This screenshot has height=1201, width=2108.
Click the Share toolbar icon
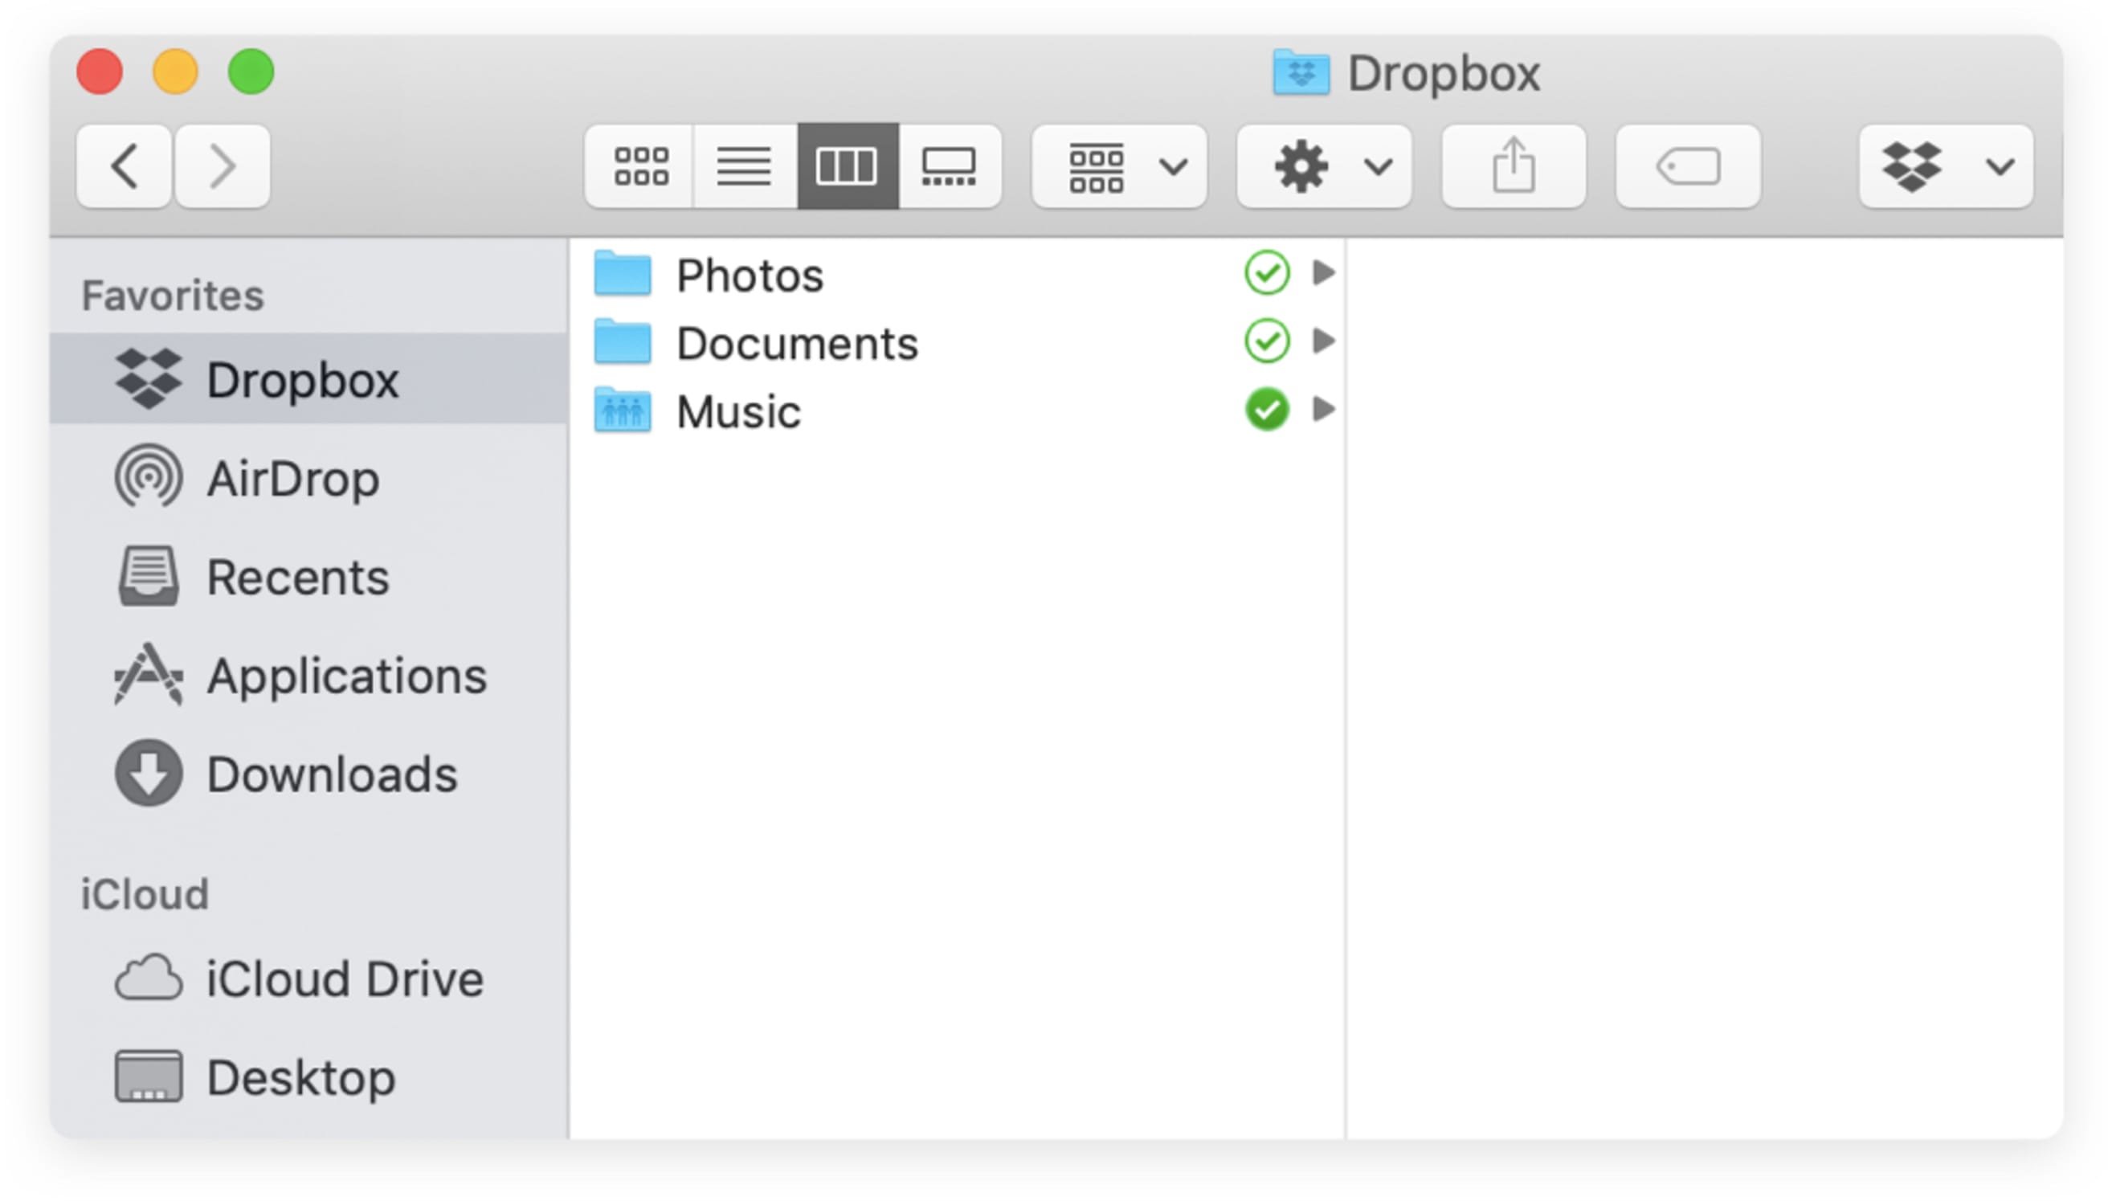tap(1514, 165)
